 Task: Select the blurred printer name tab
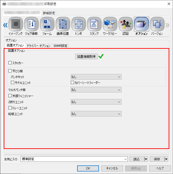[x=22, y=13]
